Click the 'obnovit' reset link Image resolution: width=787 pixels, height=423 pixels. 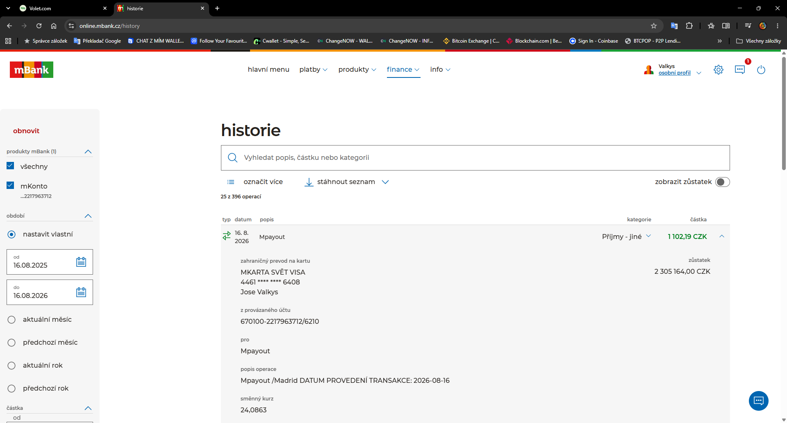coord(26,131)
